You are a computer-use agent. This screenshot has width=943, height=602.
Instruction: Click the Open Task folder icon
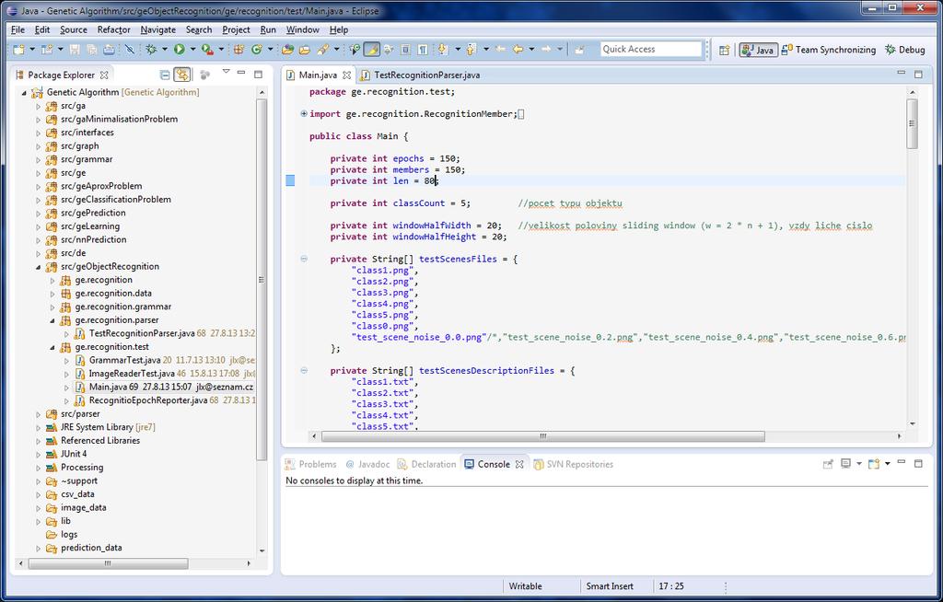tap(305, 50)
